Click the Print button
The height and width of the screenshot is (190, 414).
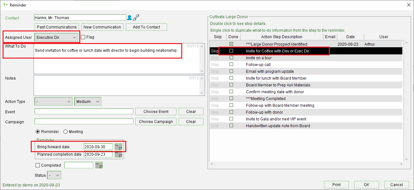click(336, 185)
